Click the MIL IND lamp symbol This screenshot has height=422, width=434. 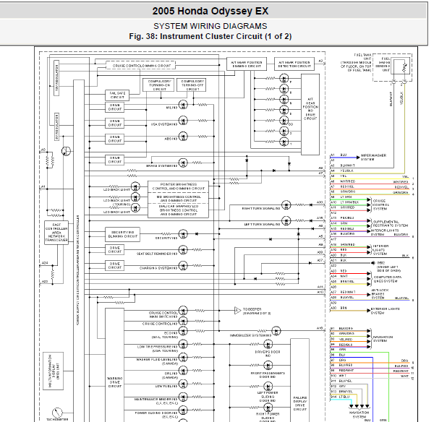click(x=183, y=105)
